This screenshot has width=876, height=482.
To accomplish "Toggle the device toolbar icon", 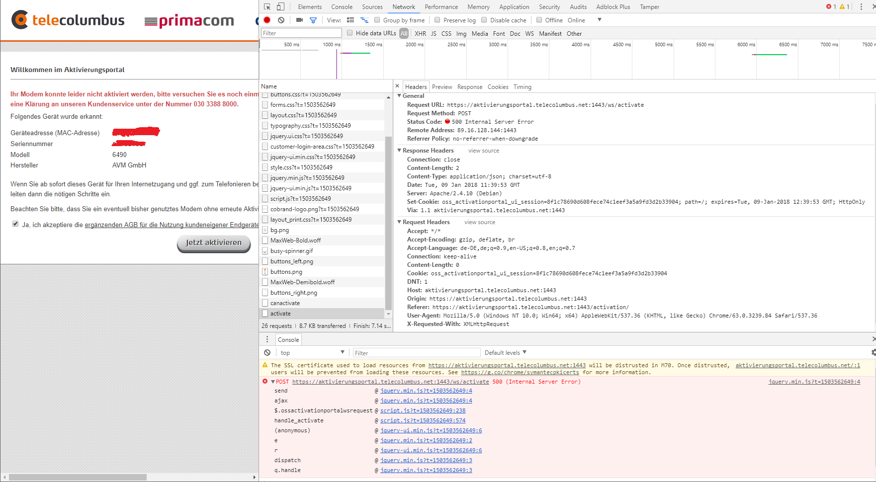I will pyautogui.click(x=279, y=5).
